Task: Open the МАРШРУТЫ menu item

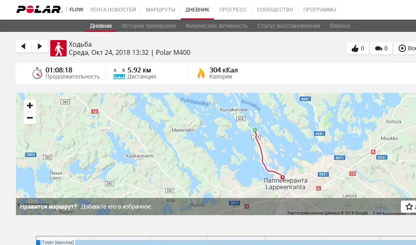Action: [160, 10]
